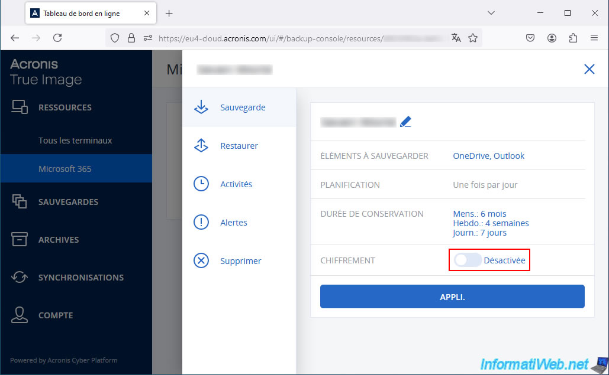
Task: Click the CHIFFREMENT label
Action: pyautogui.click(x=347, y=260)
